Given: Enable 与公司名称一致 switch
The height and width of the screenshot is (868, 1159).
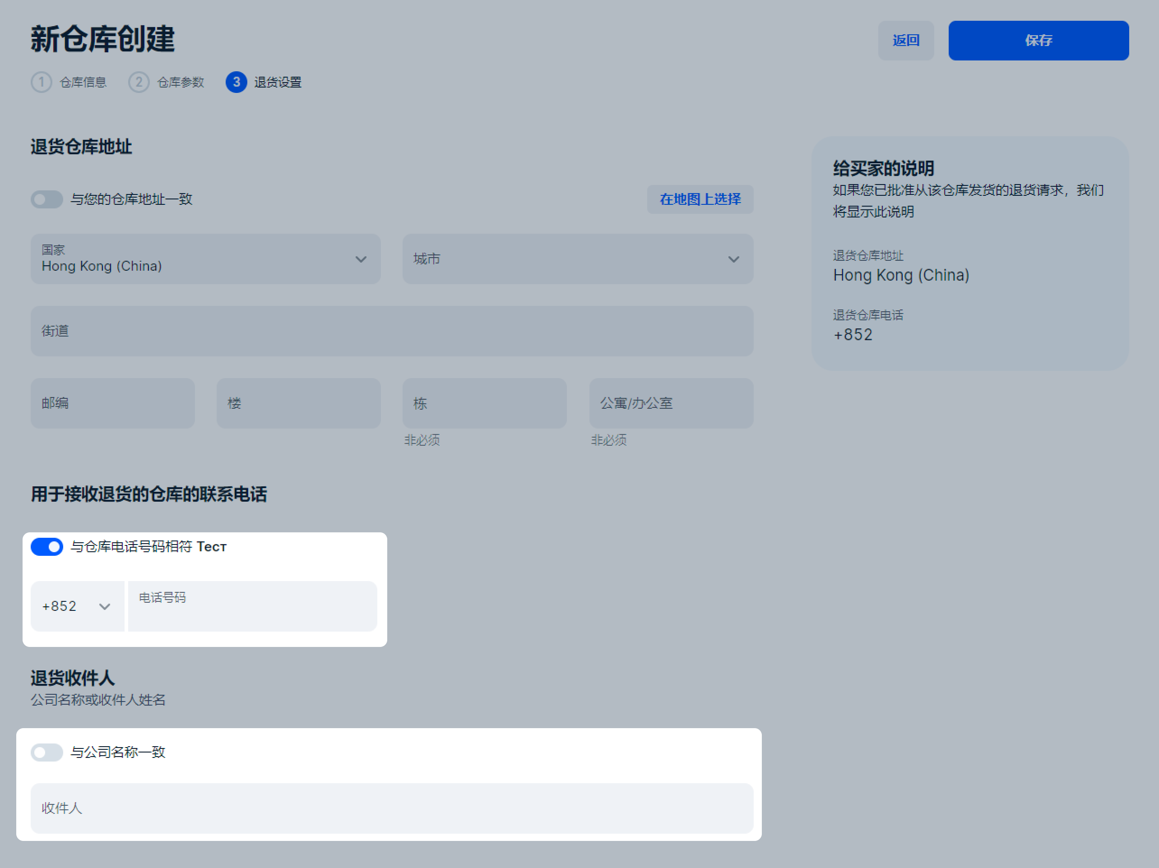Looking at the screenshot, I should pyautogui.click(x=46, y=752).
